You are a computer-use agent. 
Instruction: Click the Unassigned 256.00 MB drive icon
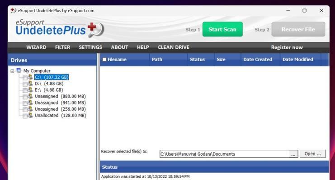point(31,109)
